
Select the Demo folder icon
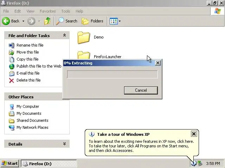pyautogui.click(x=84, y=38)
